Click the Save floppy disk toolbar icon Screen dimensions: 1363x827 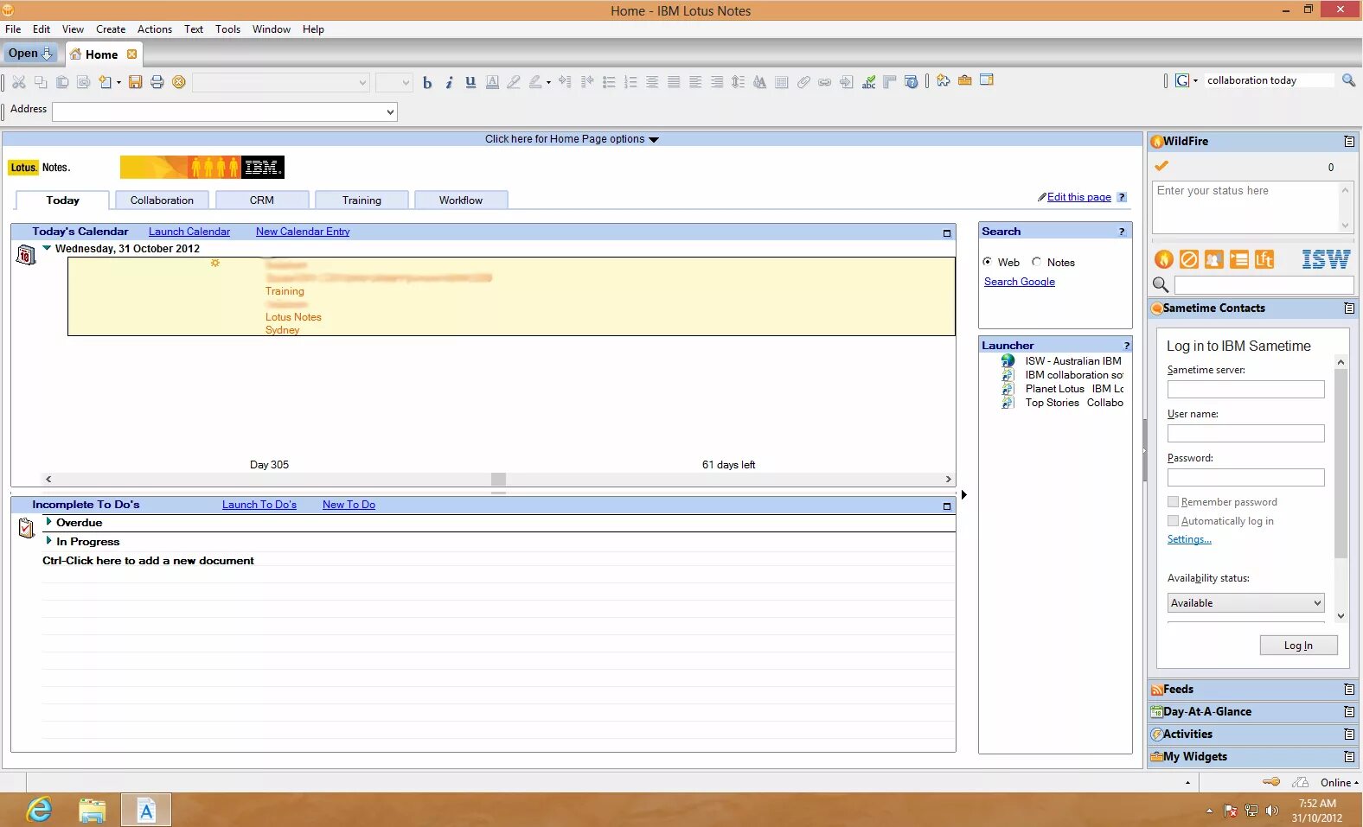(135, 82)
